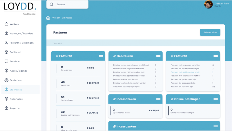This screenshot has width=232, height=131.
Task: Expand the Online betalingen card menu
Action: click(x=215, y=99)
